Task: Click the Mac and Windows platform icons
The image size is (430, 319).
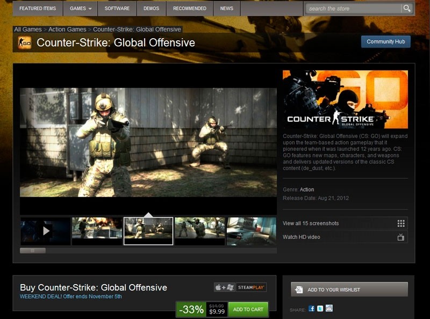Action: click(x=224, y=287)
